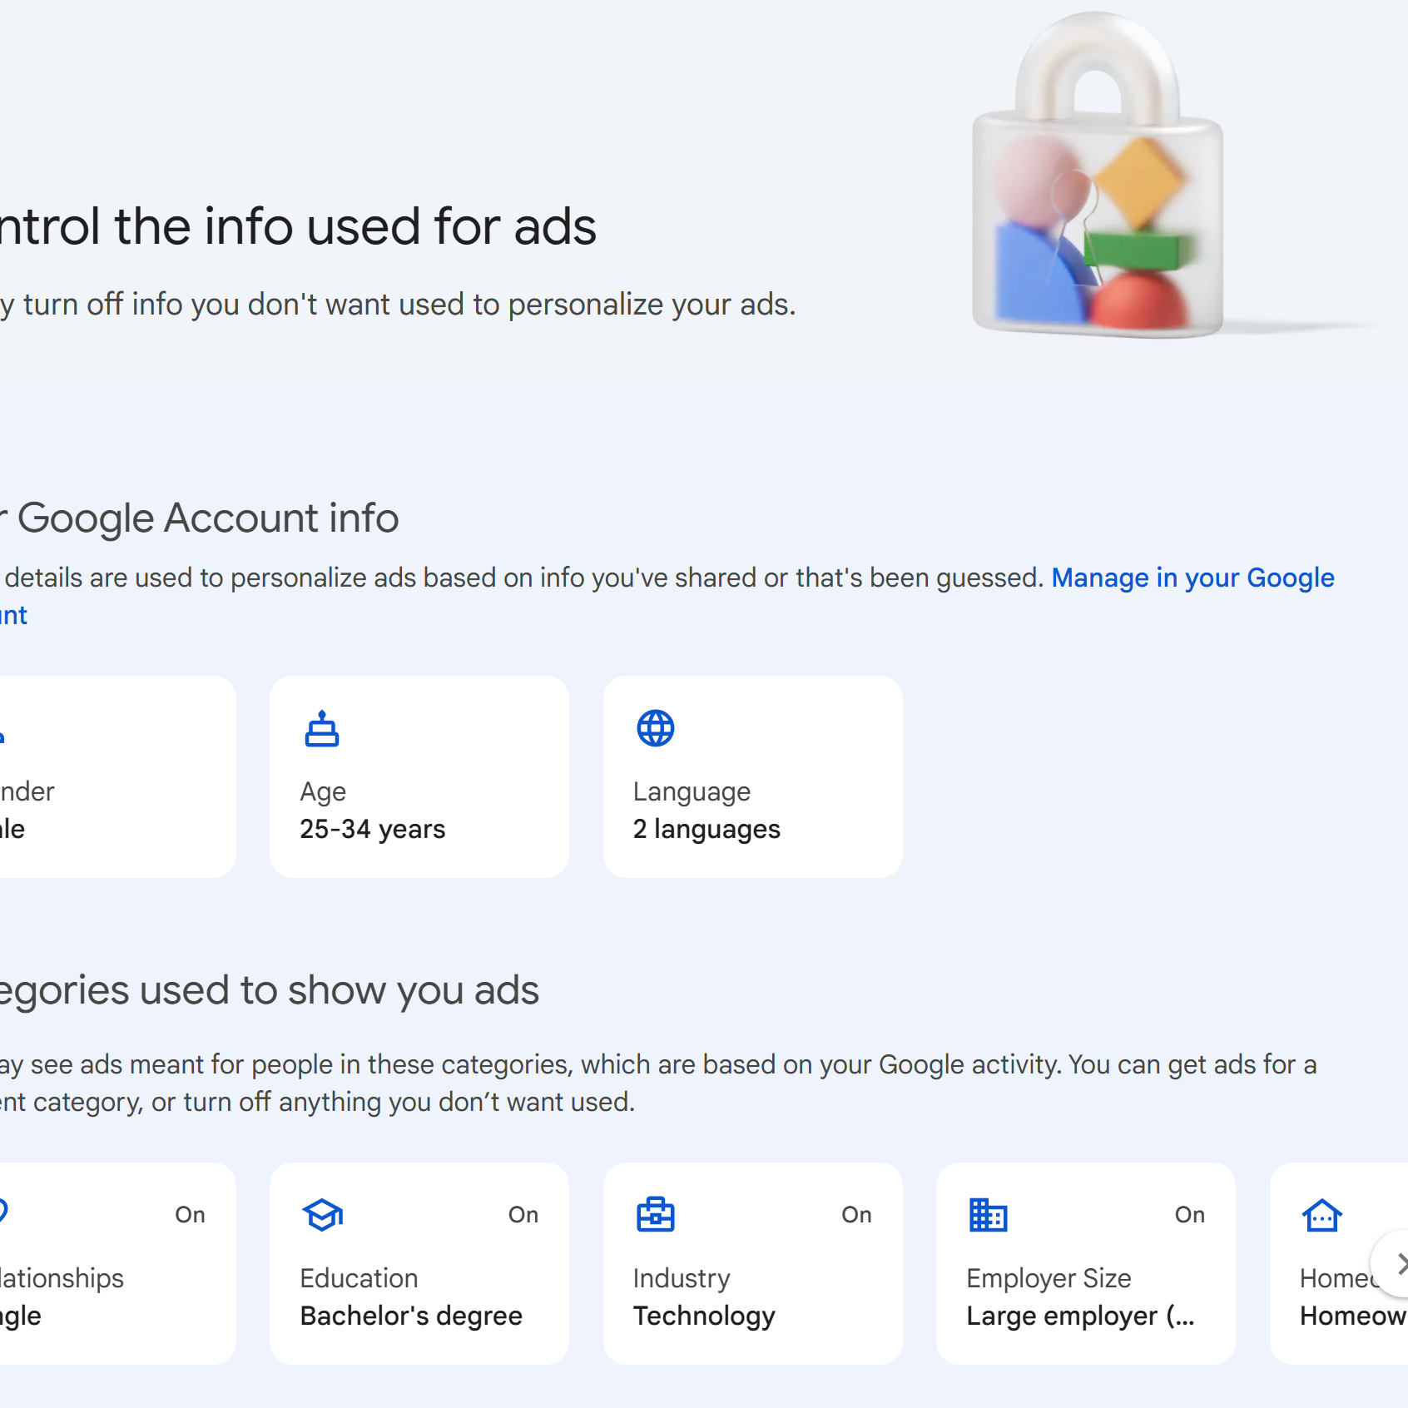The width and height of the screenshot is (1408, 1408).
Task: Open the Age 25-34 years card
Action: click(419, 776)
